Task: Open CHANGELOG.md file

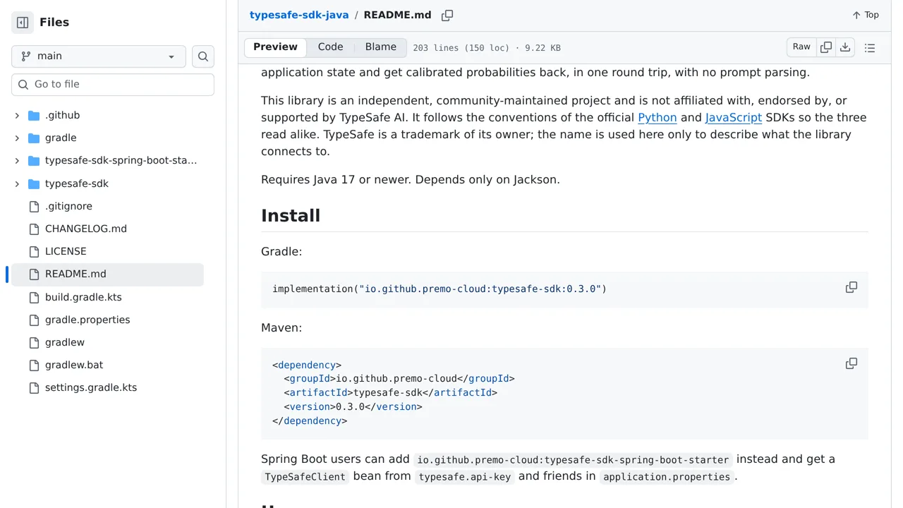Action: (x=86, y=229)
